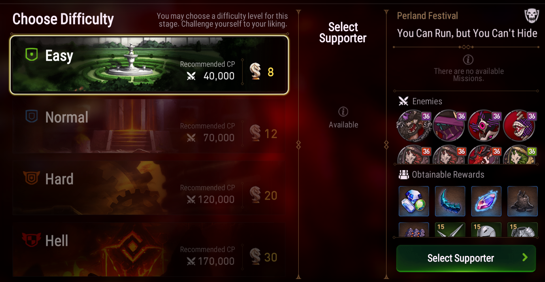The height and width of the screenshot is (282, 545).
Task: View the pink-eyed mask enemy portrait
Action: click(484, 126)
